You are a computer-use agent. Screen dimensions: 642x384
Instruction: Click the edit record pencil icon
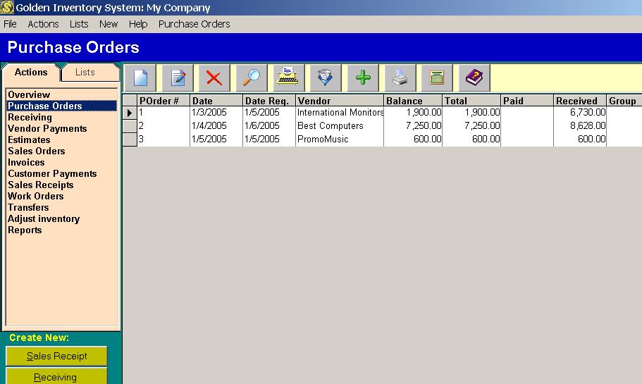178,78
